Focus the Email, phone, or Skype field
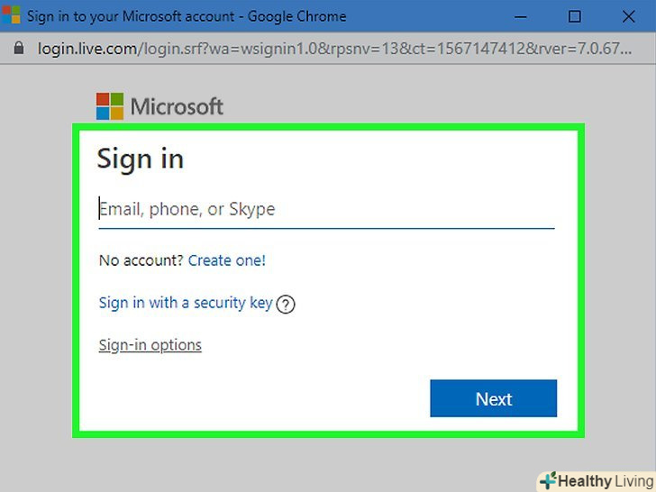 click(x=324, y=210)
